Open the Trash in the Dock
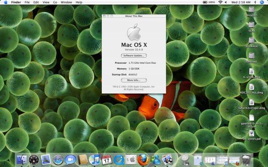Viewport: 268px width, 167px height. (246, 160)
